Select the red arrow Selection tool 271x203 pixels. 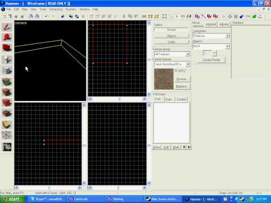pyautogui.click(x=7, y=27)
